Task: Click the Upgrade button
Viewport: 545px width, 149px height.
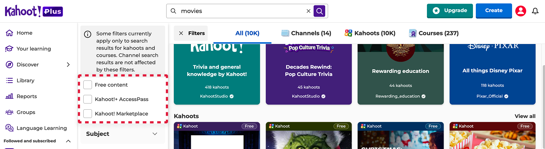Action: pyautogui.click(x=450, y=11)
